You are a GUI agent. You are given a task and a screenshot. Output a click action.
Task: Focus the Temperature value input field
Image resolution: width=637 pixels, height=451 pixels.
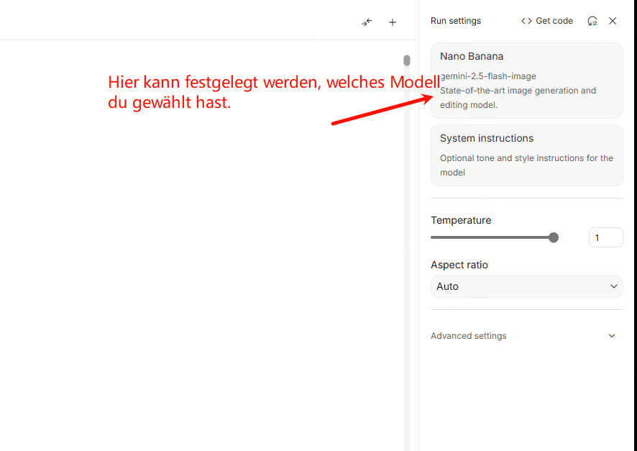(x=605, y=237)
